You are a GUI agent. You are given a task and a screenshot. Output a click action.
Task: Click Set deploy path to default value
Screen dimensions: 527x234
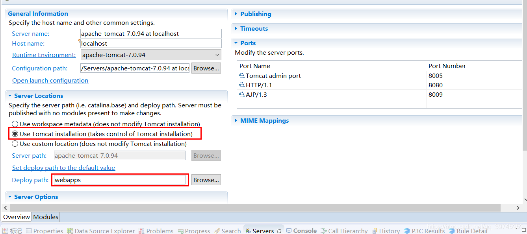(63, 168)
